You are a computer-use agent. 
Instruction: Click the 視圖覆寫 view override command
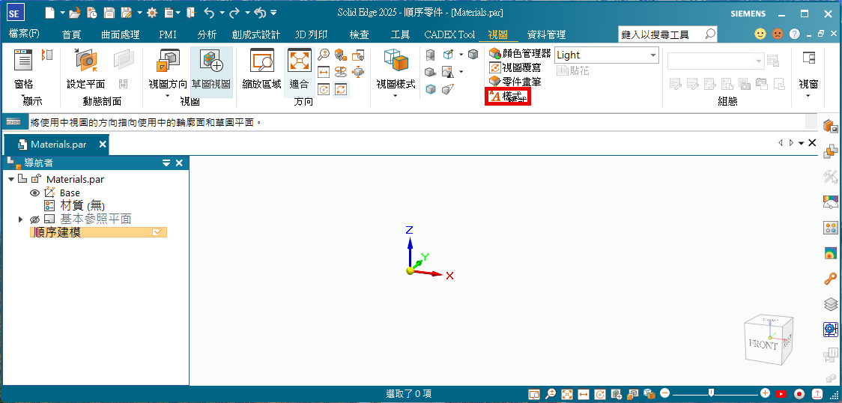click(x=515, y=68)
